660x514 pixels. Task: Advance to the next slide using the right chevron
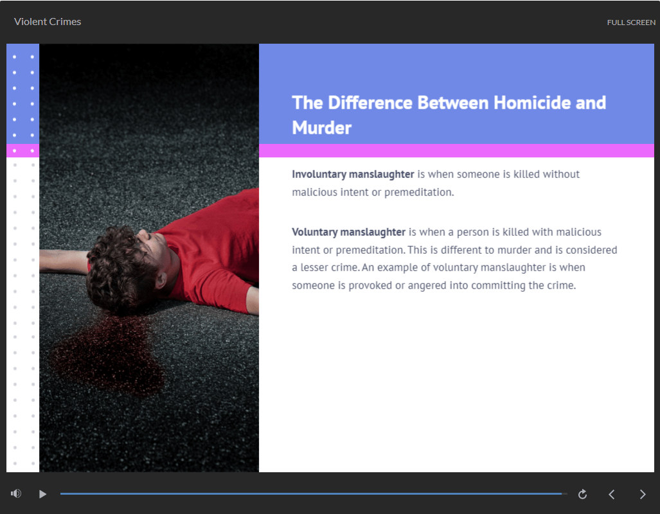click(x=643, y=494)
